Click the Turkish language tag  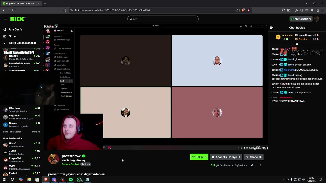click(x=86, y=164)
